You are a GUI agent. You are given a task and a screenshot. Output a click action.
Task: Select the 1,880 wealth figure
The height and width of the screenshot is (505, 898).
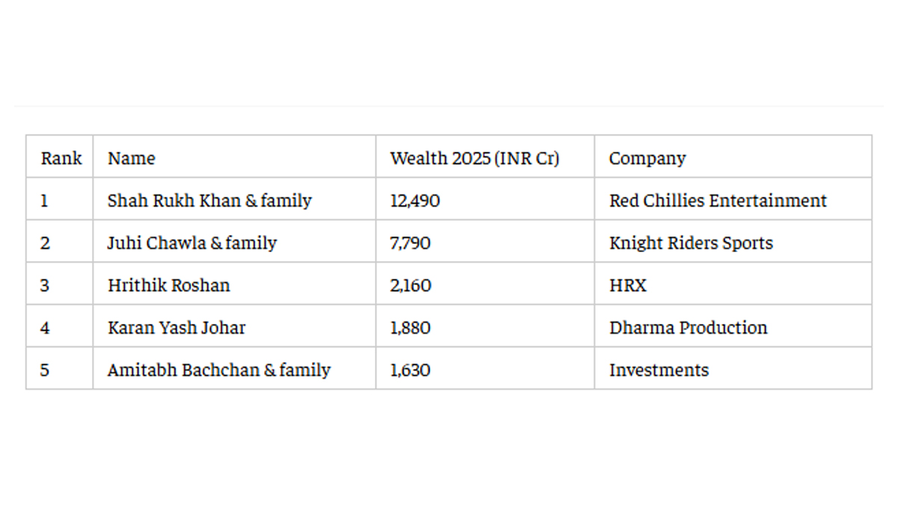click(410, 328)
